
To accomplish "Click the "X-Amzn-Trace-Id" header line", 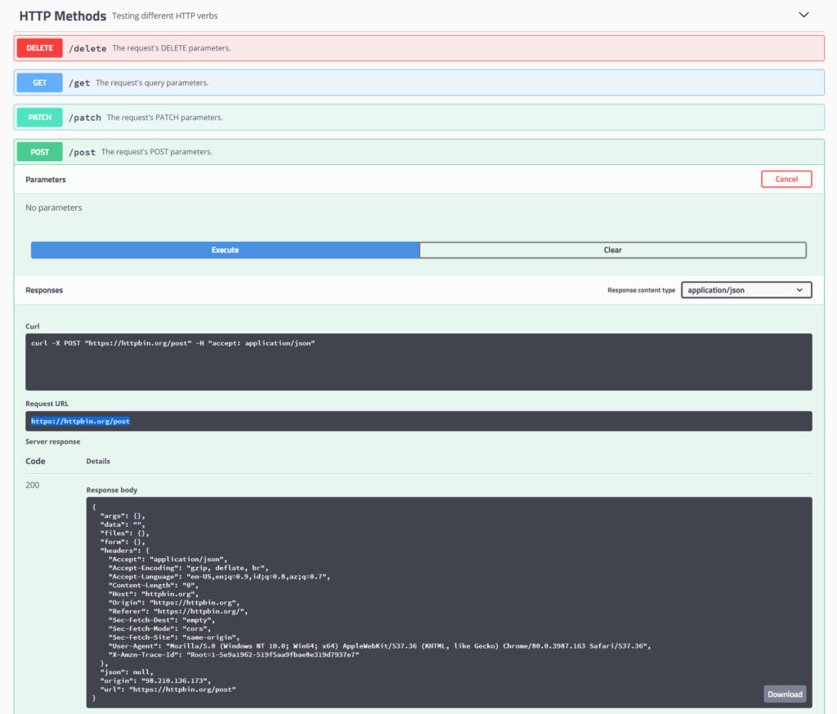I will tap(234, 654).
